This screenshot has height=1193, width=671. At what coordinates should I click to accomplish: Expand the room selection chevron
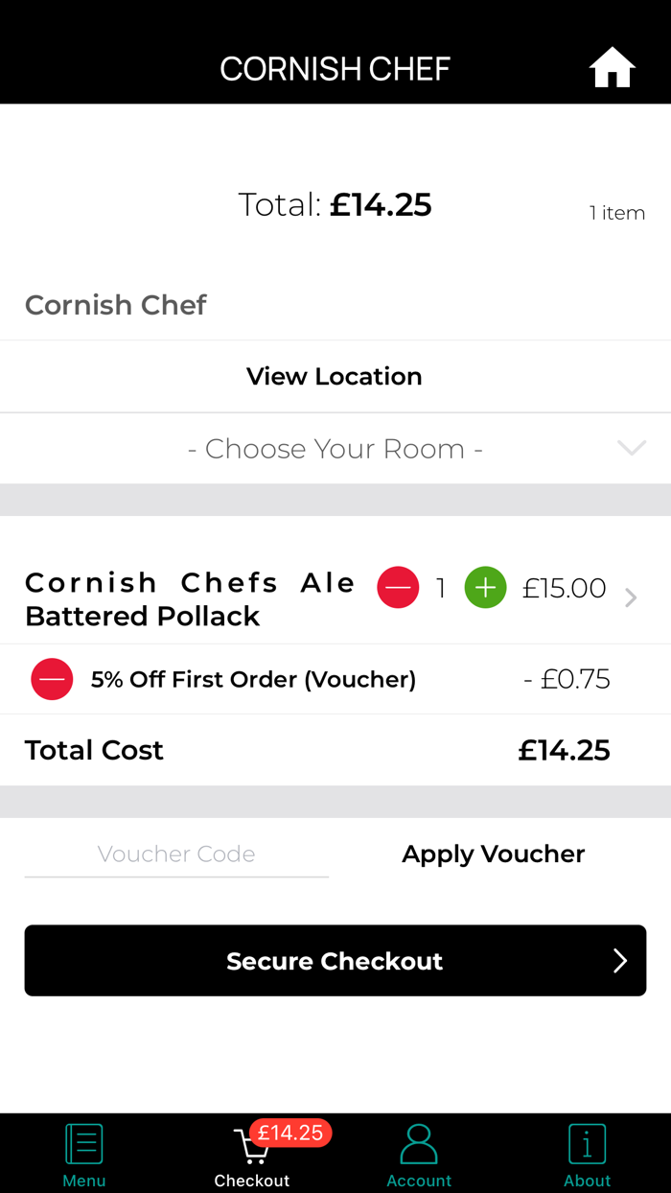coord(631,448)
